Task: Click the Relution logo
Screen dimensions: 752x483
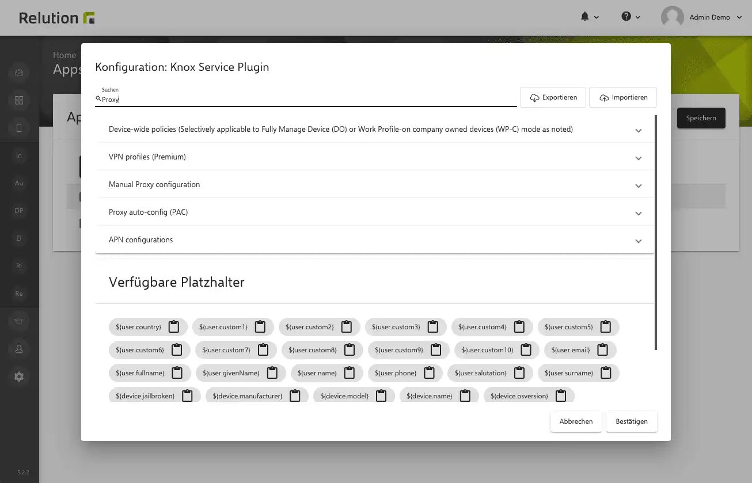Action: click(57, 18)
